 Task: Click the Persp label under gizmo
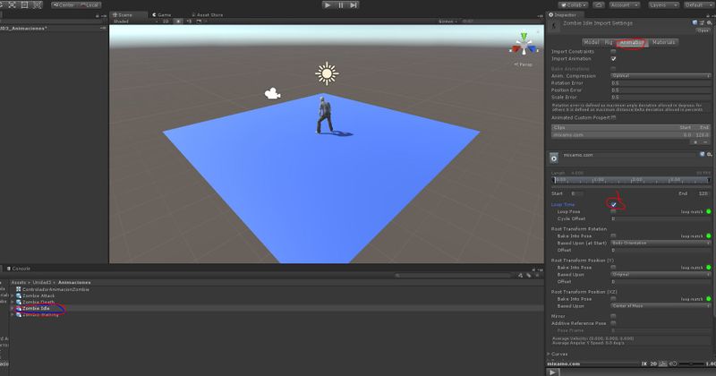(524, 64)
